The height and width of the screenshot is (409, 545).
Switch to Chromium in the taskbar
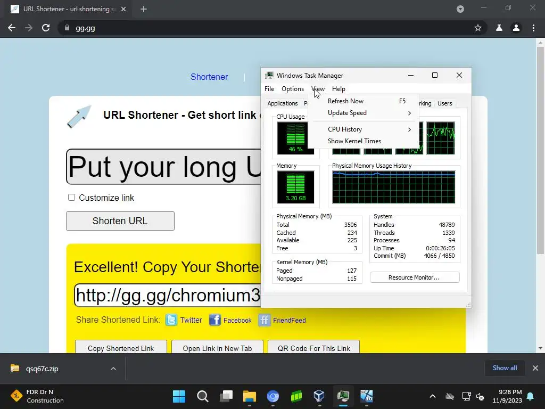coord(273,396)
